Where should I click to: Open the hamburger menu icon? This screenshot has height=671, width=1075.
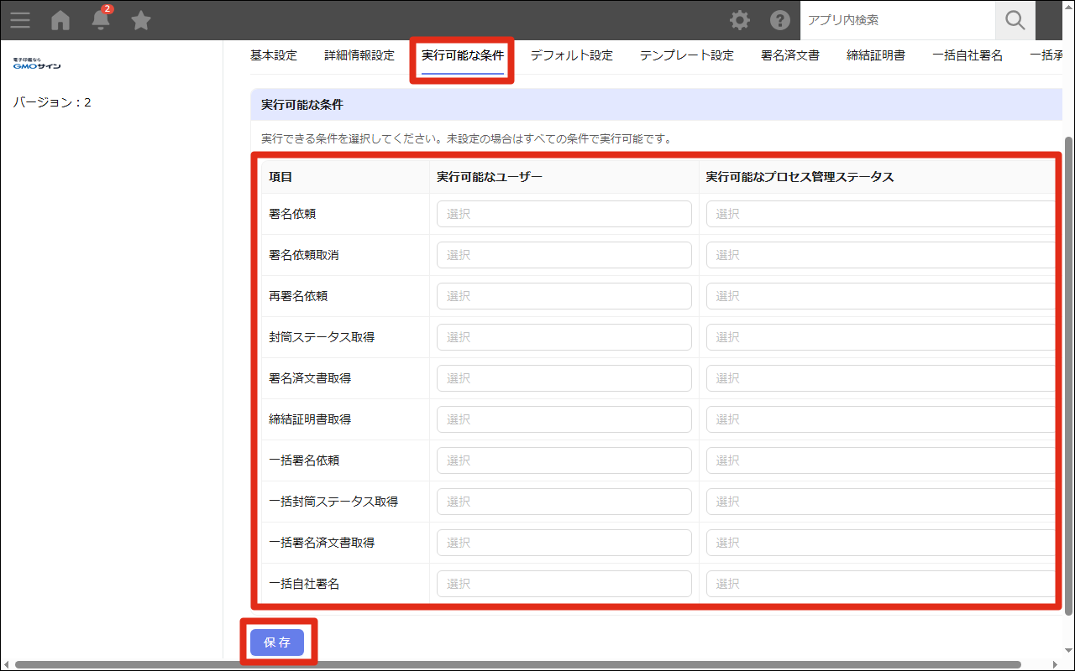click(20, 20)
